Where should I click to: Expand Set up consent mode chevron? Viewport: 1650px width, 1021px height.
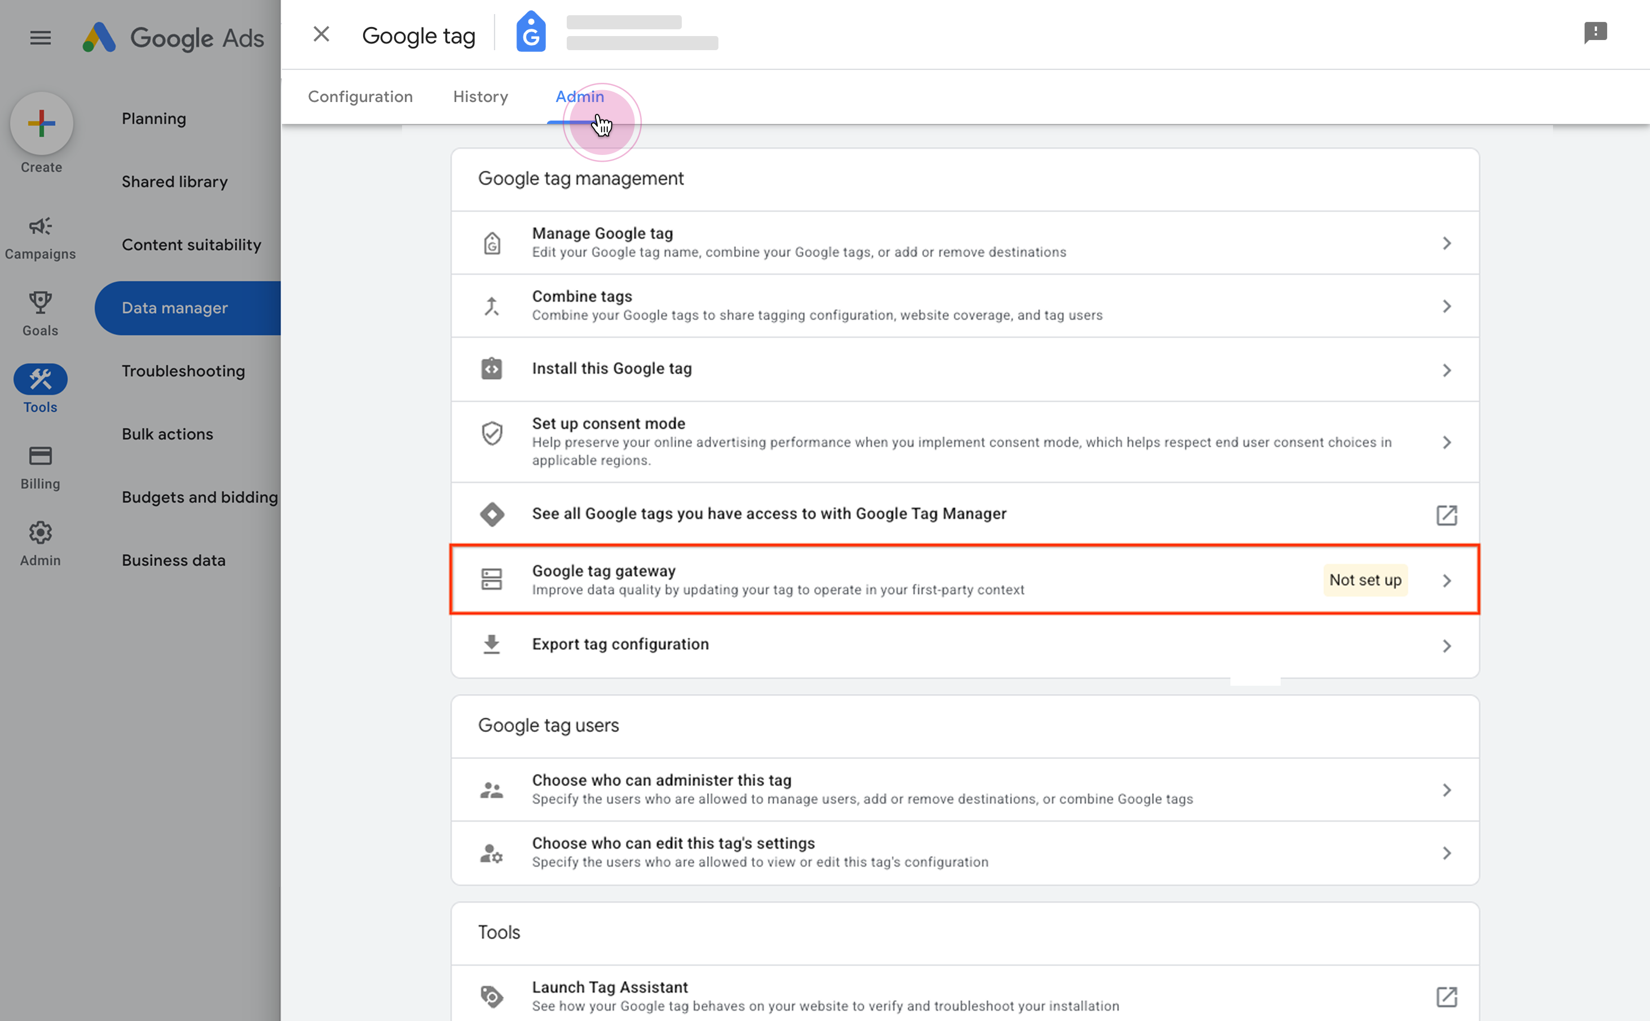tap(1446, 442)
